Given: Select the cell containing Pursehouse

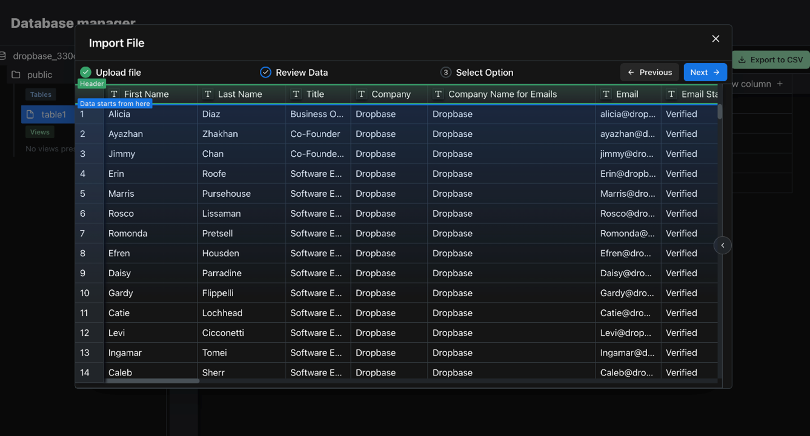Looking at the screenshot, I should [x=227, y=194].
